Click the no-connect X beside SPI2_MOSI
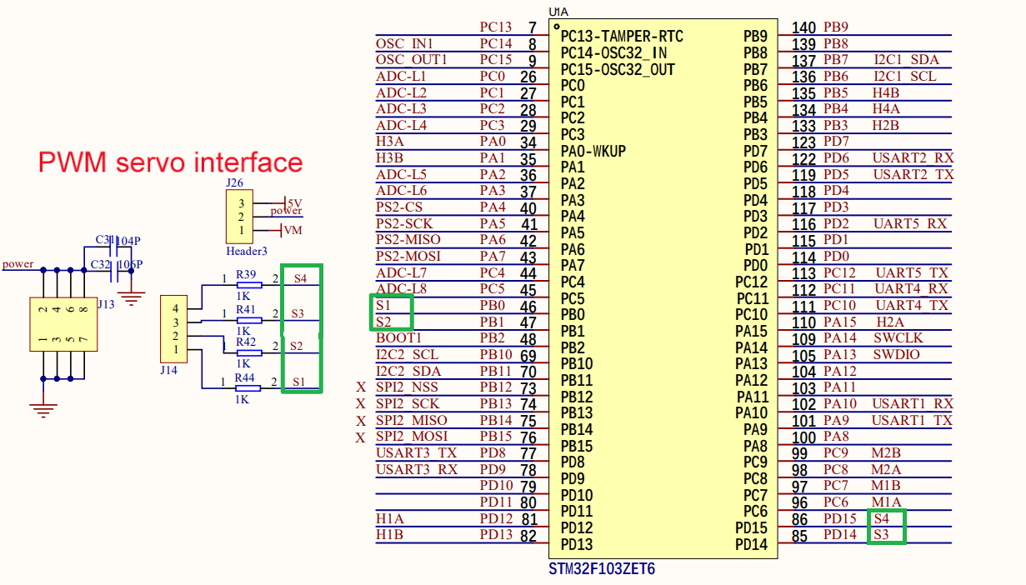 (361, 437)
